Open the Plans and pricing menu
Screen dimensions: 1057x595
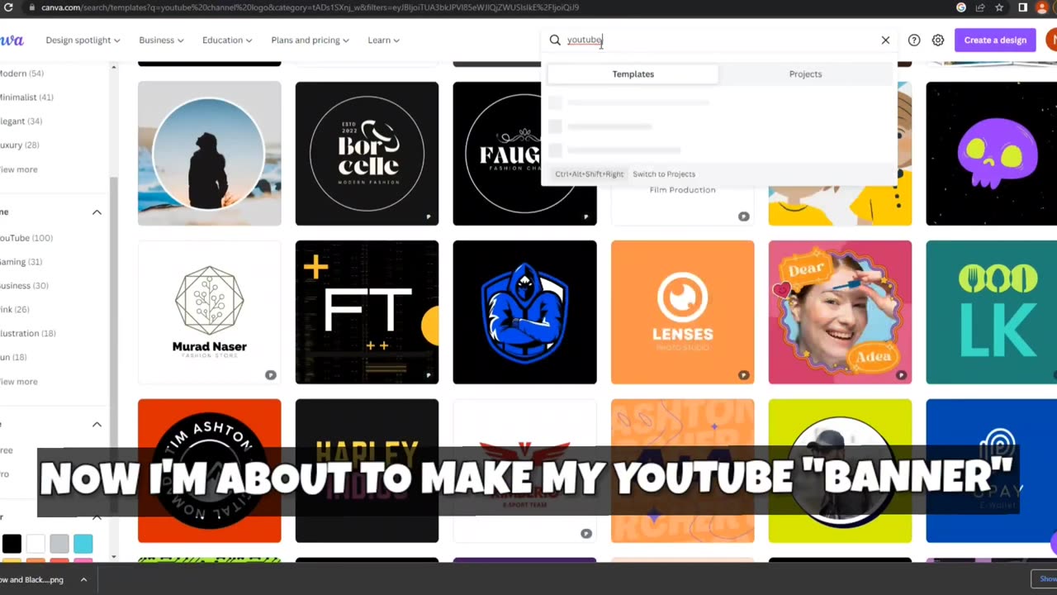pos(310,40)
